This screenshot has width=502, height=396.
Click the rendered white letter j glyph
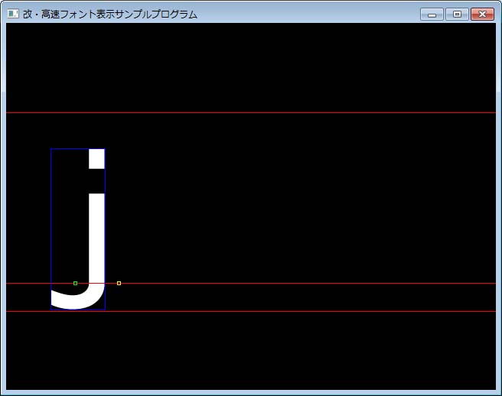pos(96,229)
